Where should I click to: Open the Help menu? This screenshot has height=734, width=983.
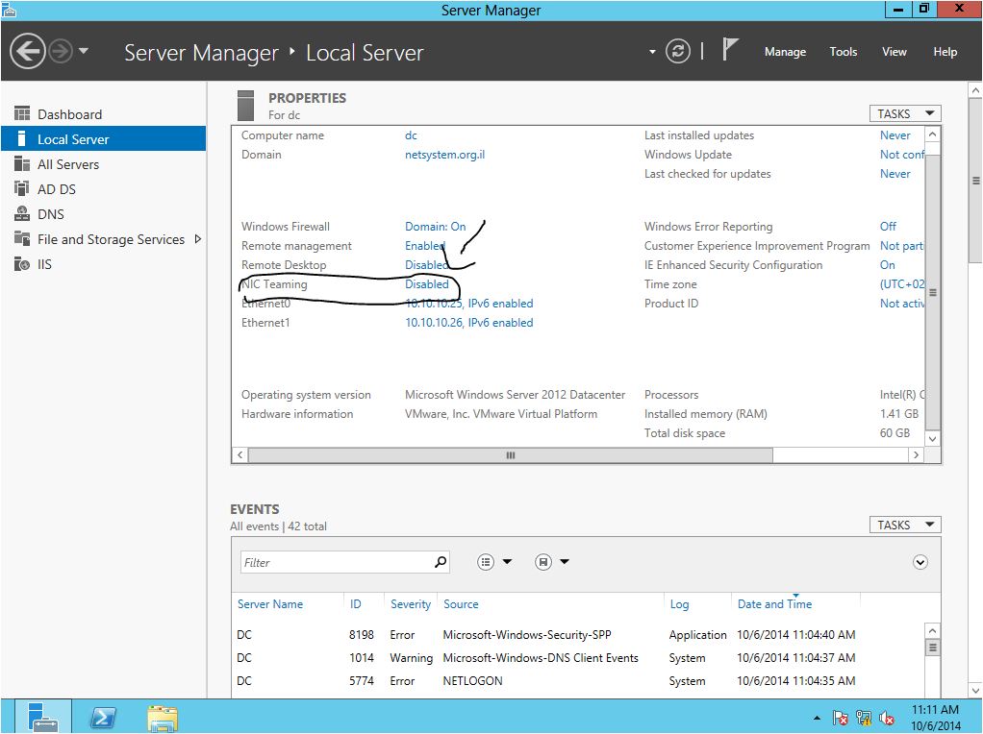[945, 52]
